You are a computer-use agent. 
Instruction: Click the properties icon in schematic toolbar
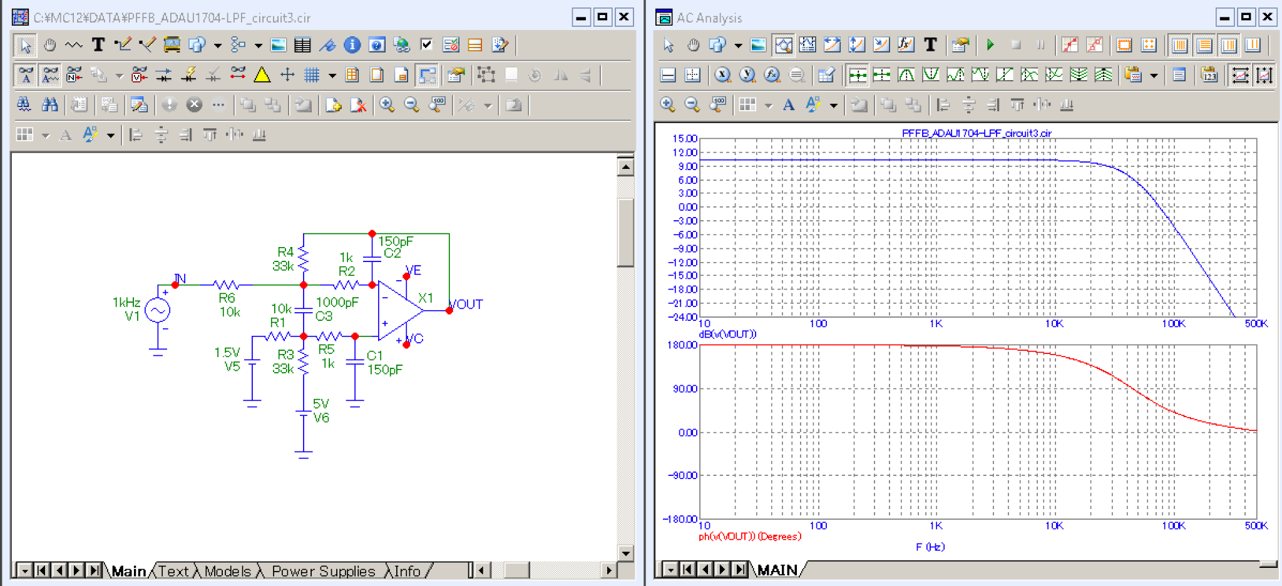(456, 75)
